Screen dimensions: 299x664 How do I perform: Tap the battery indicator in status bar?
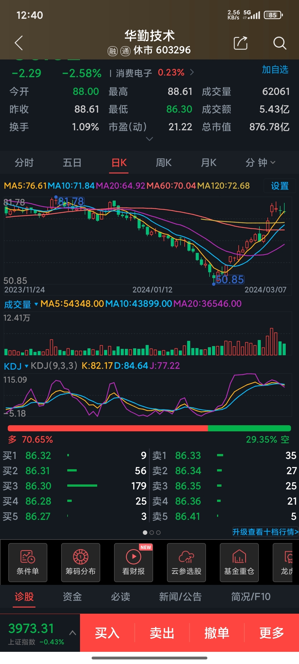pos(273,15)
